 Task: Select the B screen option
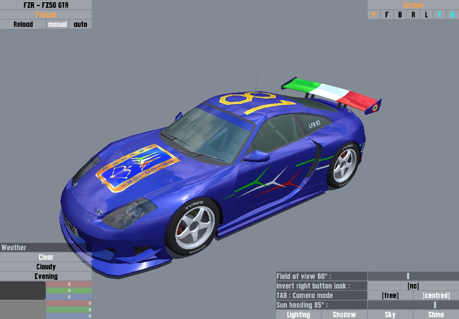(400, 15)
